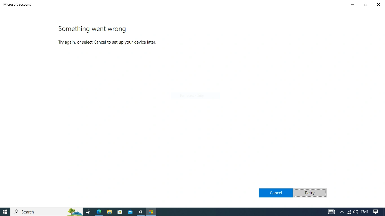385x216 pixels.
Task: Expand hidden system tray icons chevron
Action: click(342, 212)
